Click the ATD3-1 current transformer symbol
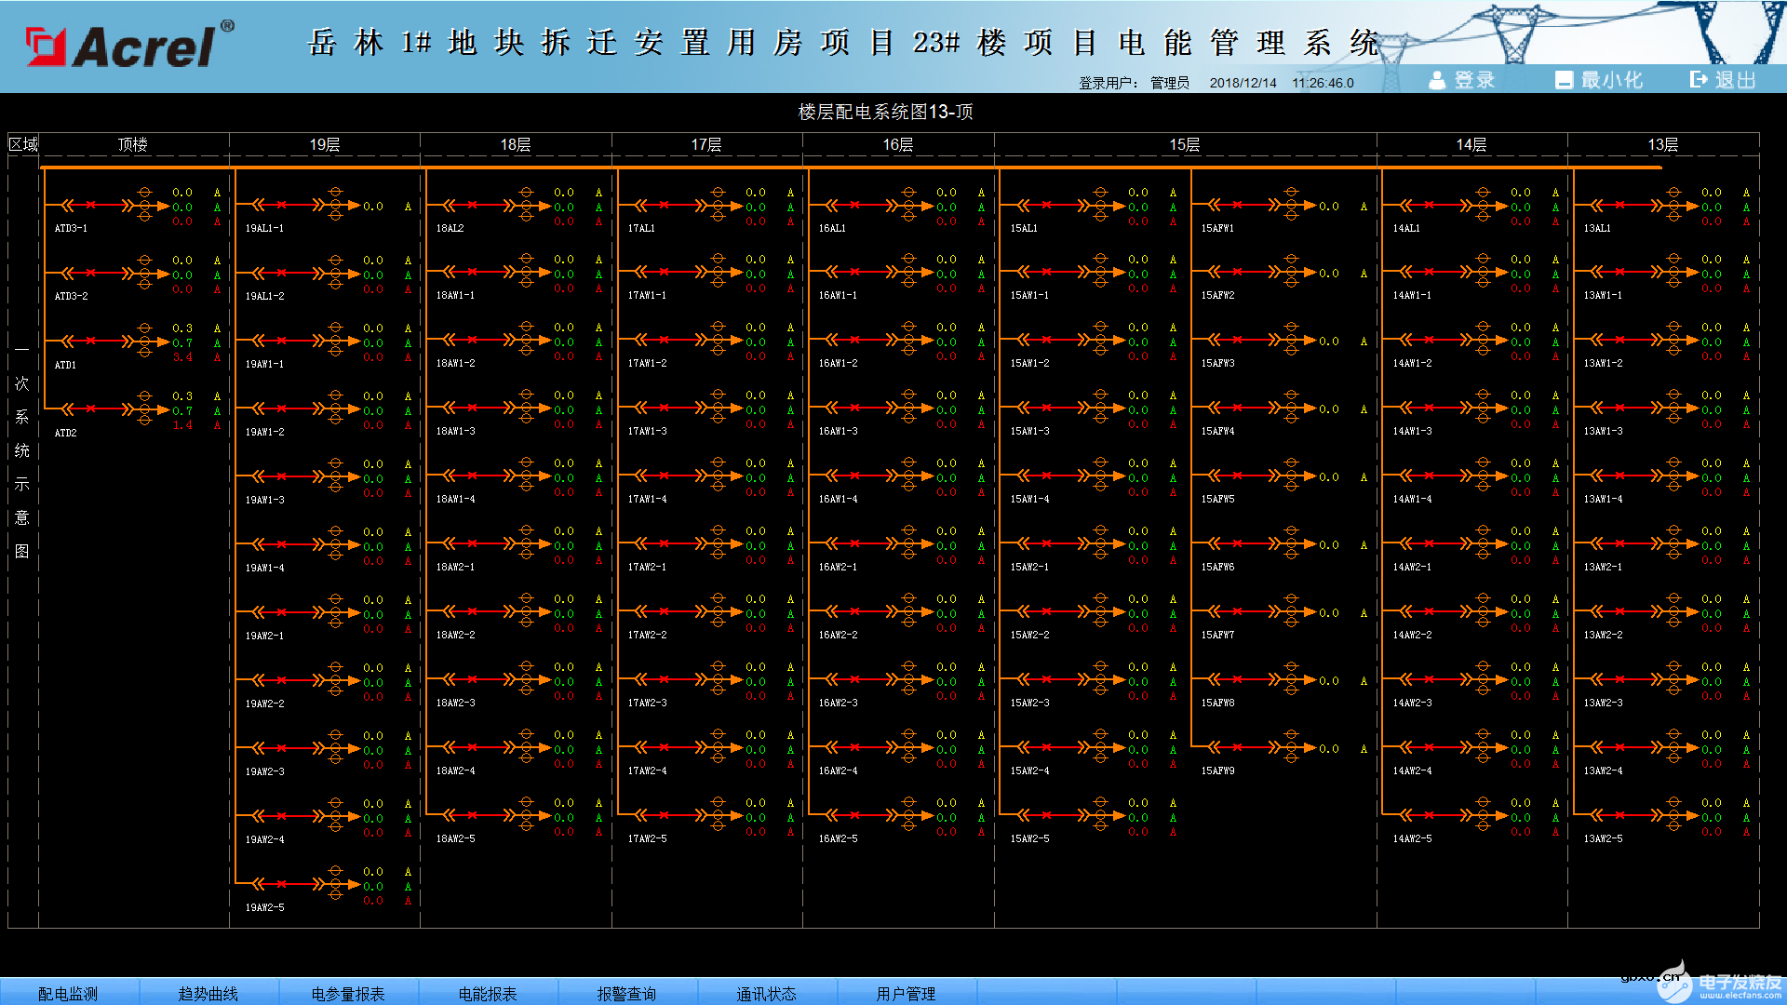 click(x=144, y=205)
